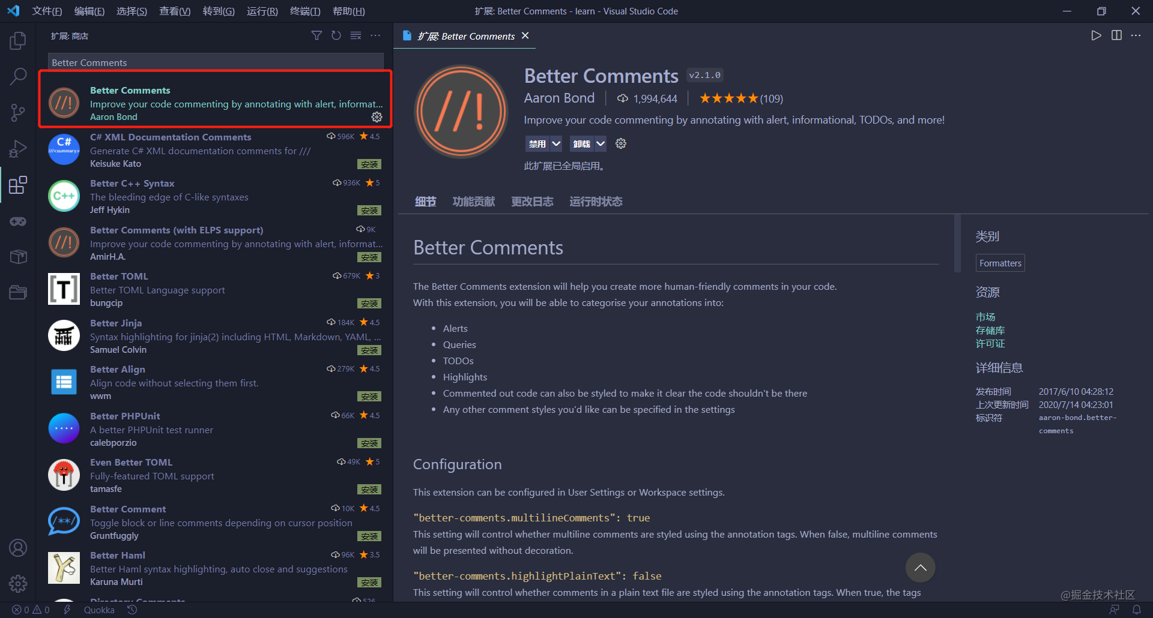Open the Manage gear at bottom of activity bar

coord(18,583)
